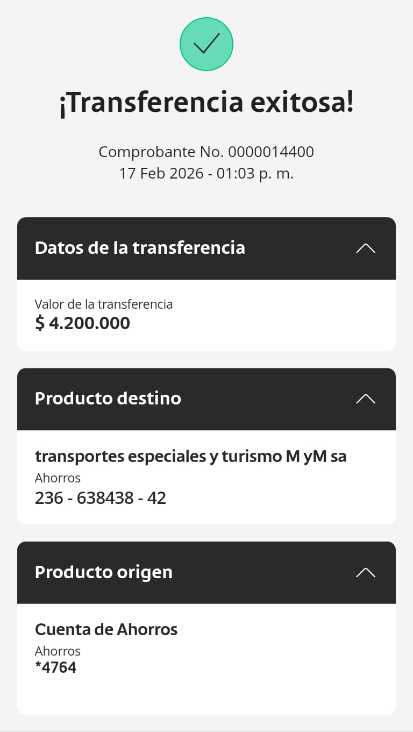This screenshot has width=413, height=732.
Task: Select destination account number 236 - 638438 - 42
Action: 101,498
